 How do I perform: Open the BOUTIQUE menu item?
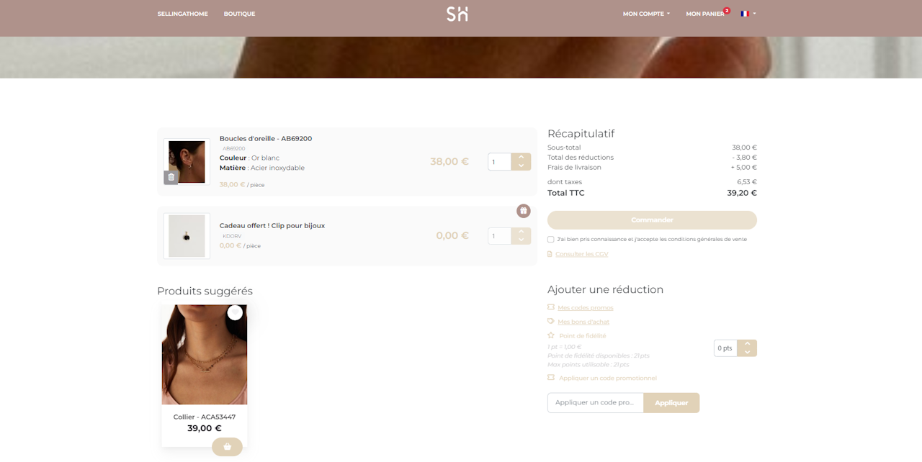pos(239,13)
